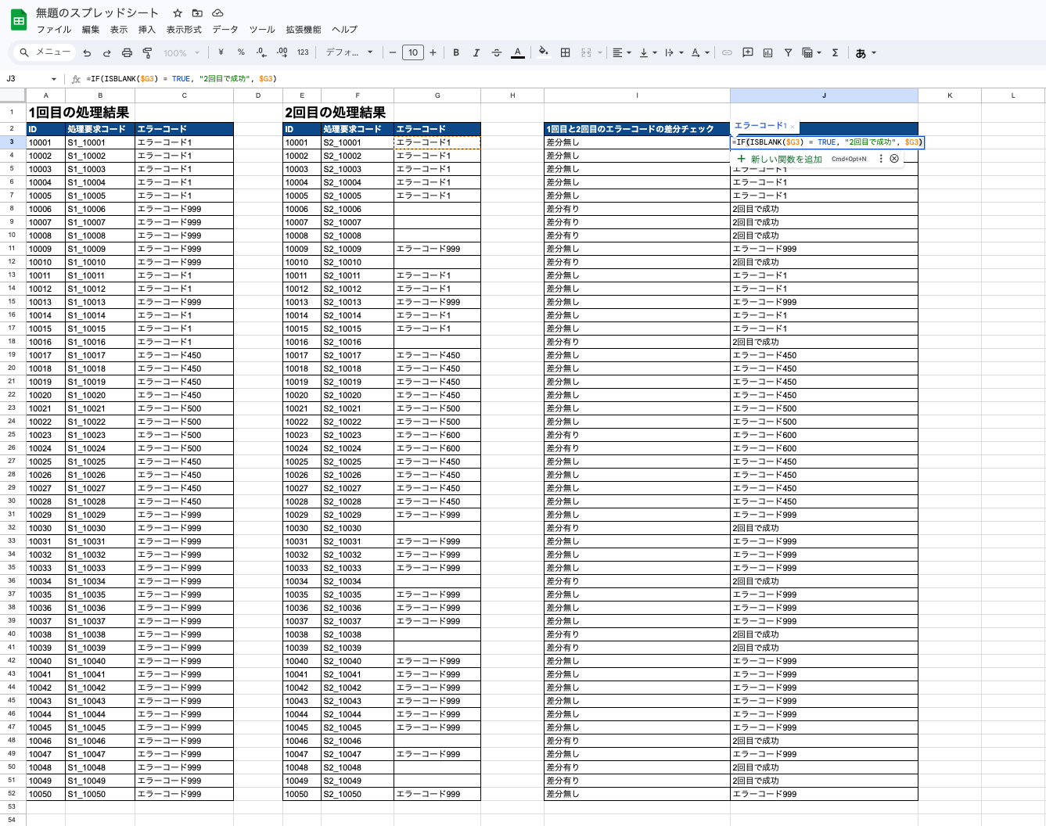
Task: Open text color picker
Action: pos(517,52)
